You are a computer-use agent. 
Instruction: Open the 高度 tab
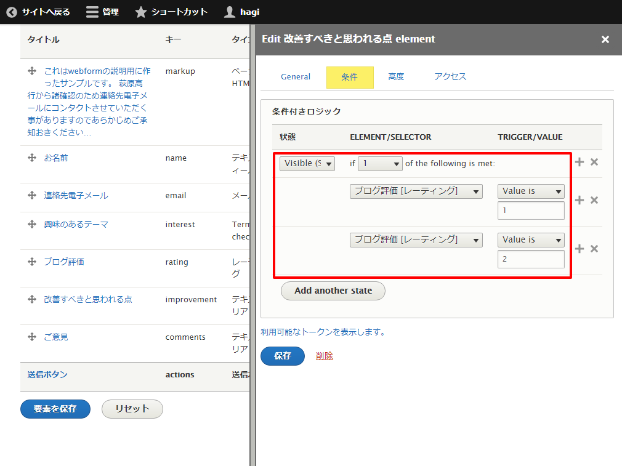coord(396,77)
